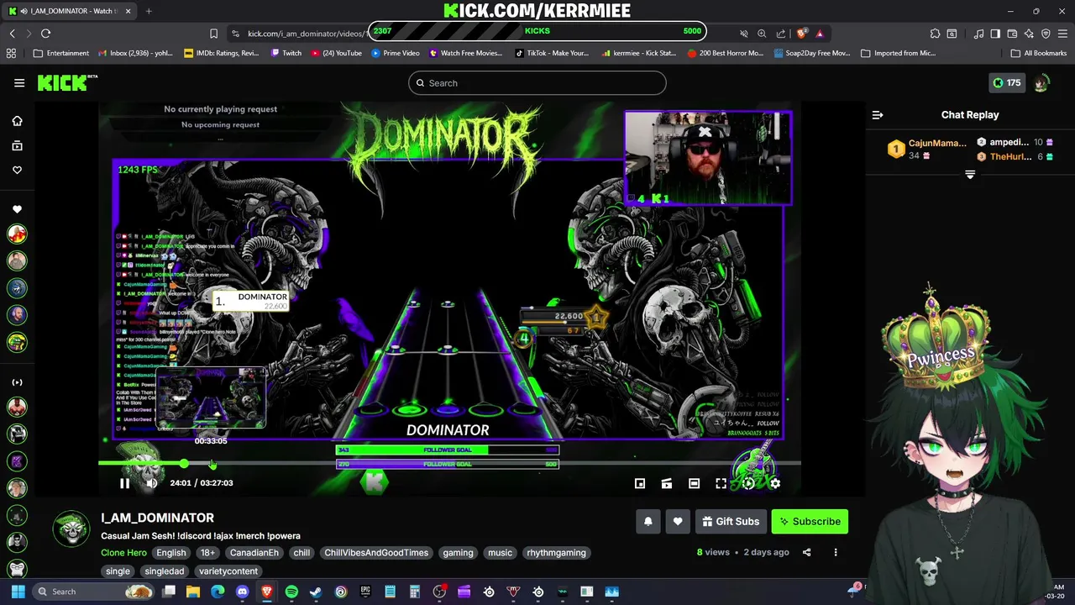Viewport: 1075px width, 605px height.
Task: Open browser tab grid icon on bookmarks bar
Action: pyautogui.click(x=11, y=53)
